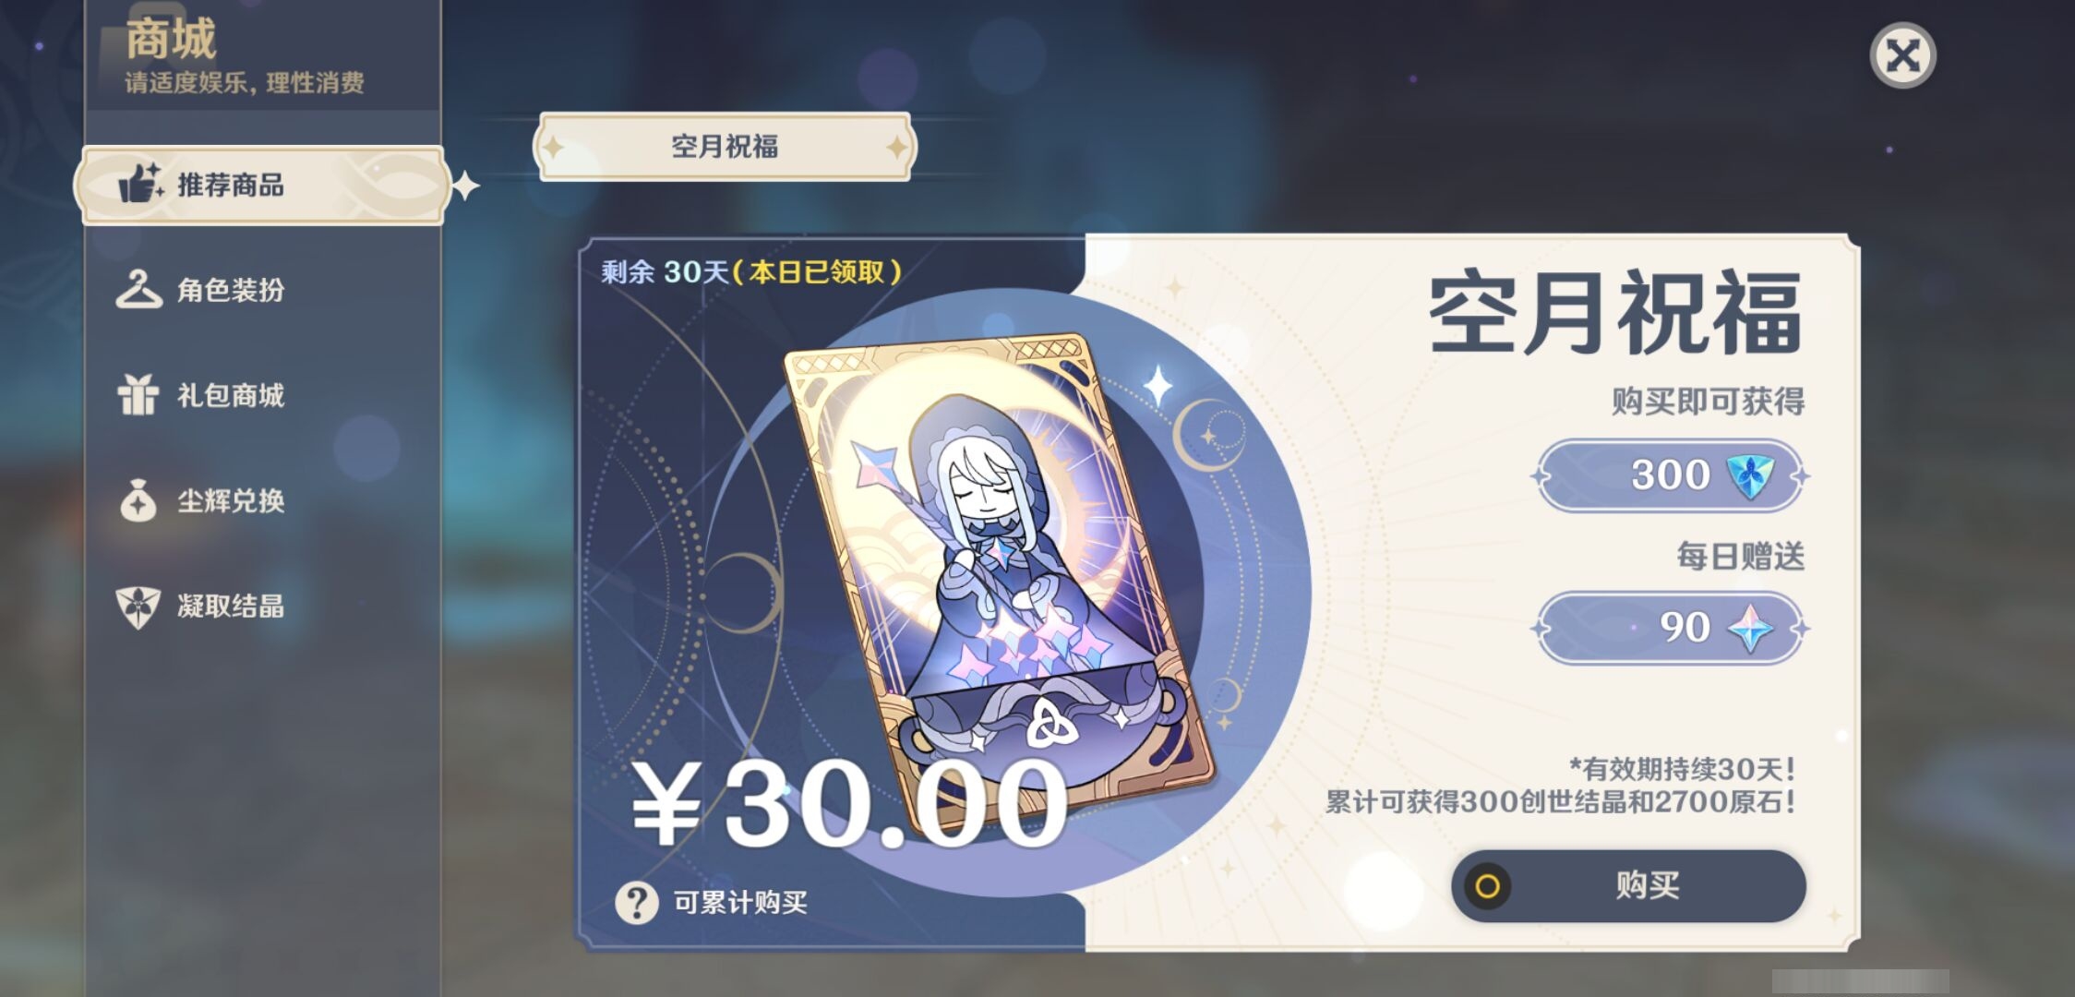The width and height of the screenshot is (2075, 997).
Task: Click the 购买 purchase button
Action: [x=1628, y=886]
